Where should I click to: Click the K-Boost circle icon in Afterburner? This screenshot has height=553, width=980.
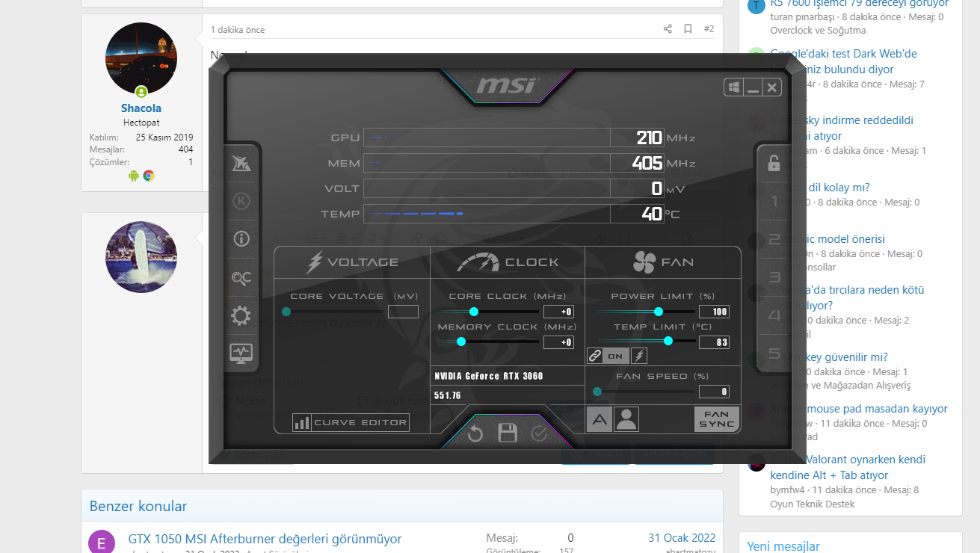point(241,201)
